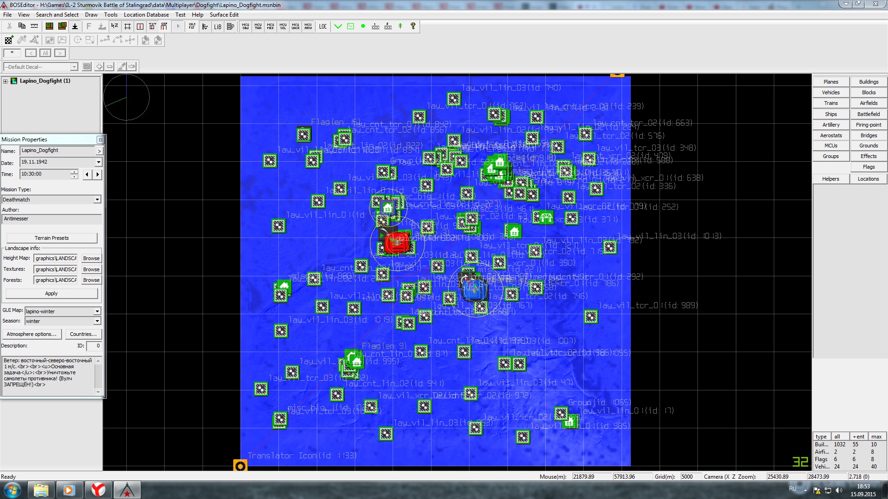Click the Description text scrollbar

98,376
